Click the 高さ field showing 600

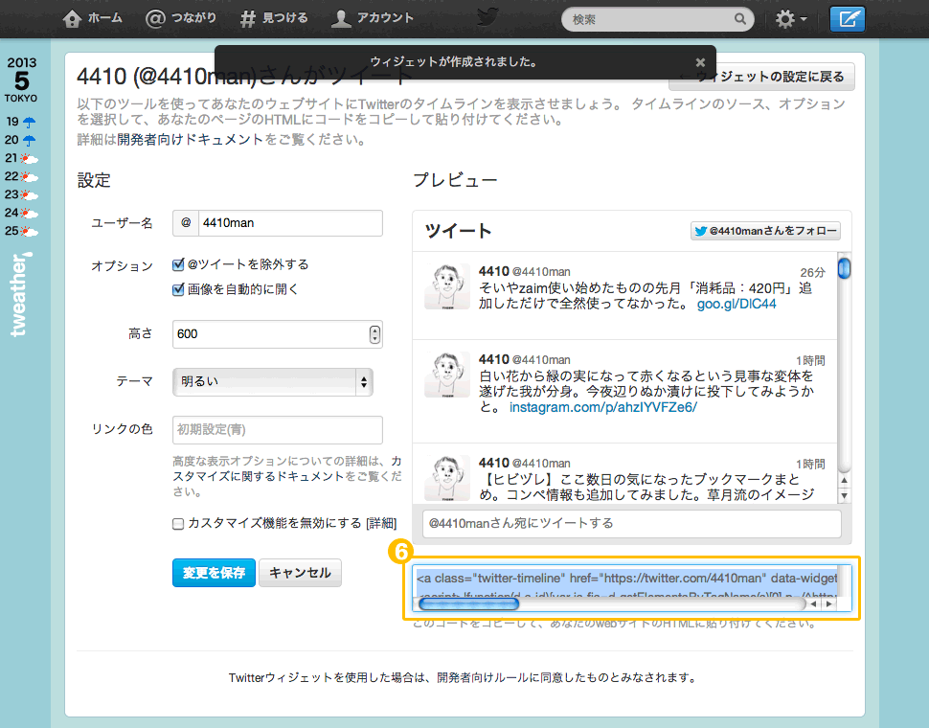click(278, 334)
